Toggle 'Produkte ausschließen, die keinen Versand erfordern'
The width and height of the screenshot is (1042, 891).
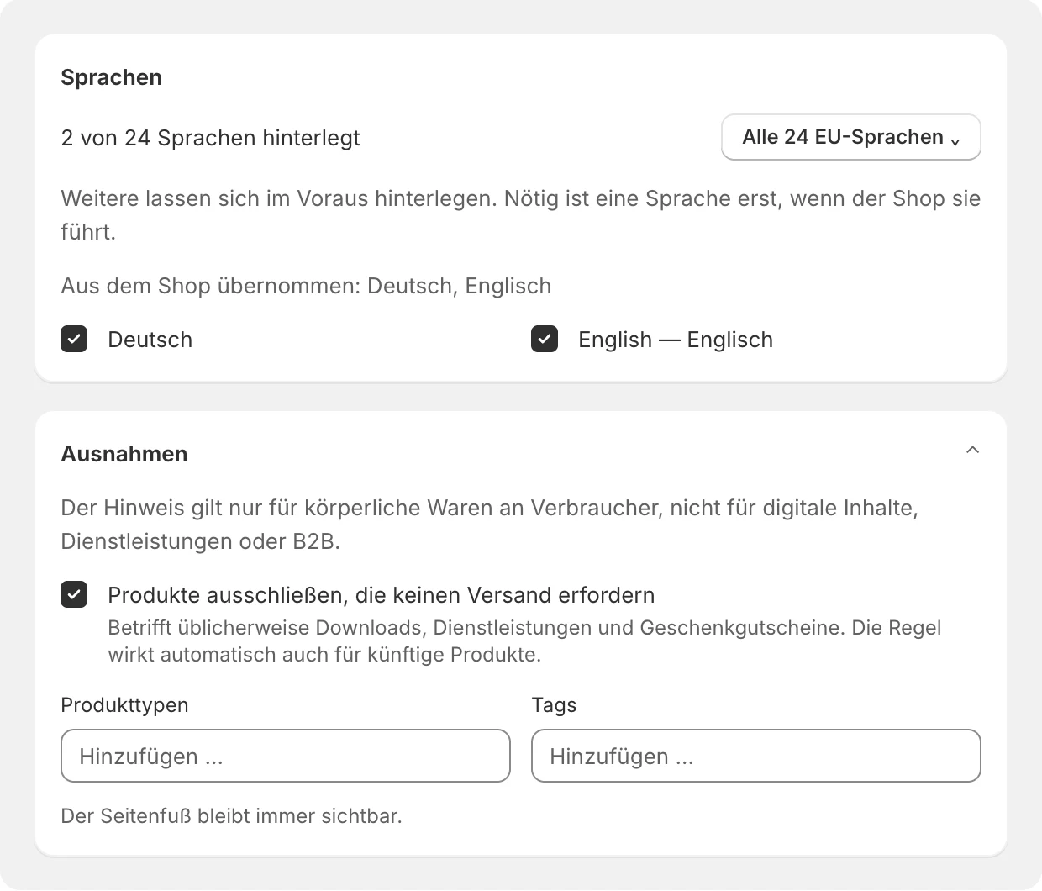tap(74, 594)
